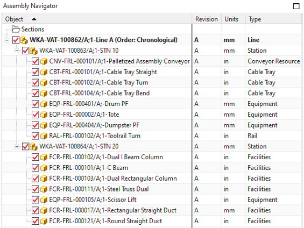
Task: Click the Palletized Assembly Conveyor part icon
Action: [x=44, y=61]
